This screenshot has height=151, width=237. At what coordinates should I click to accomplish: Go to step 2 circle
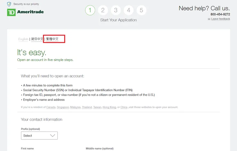[103, 10]
